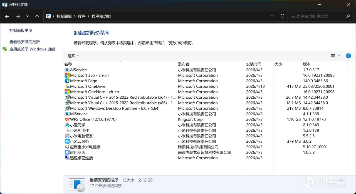Click the Microsoft 365 - zh-cn icon

click(x=67, y=75)
